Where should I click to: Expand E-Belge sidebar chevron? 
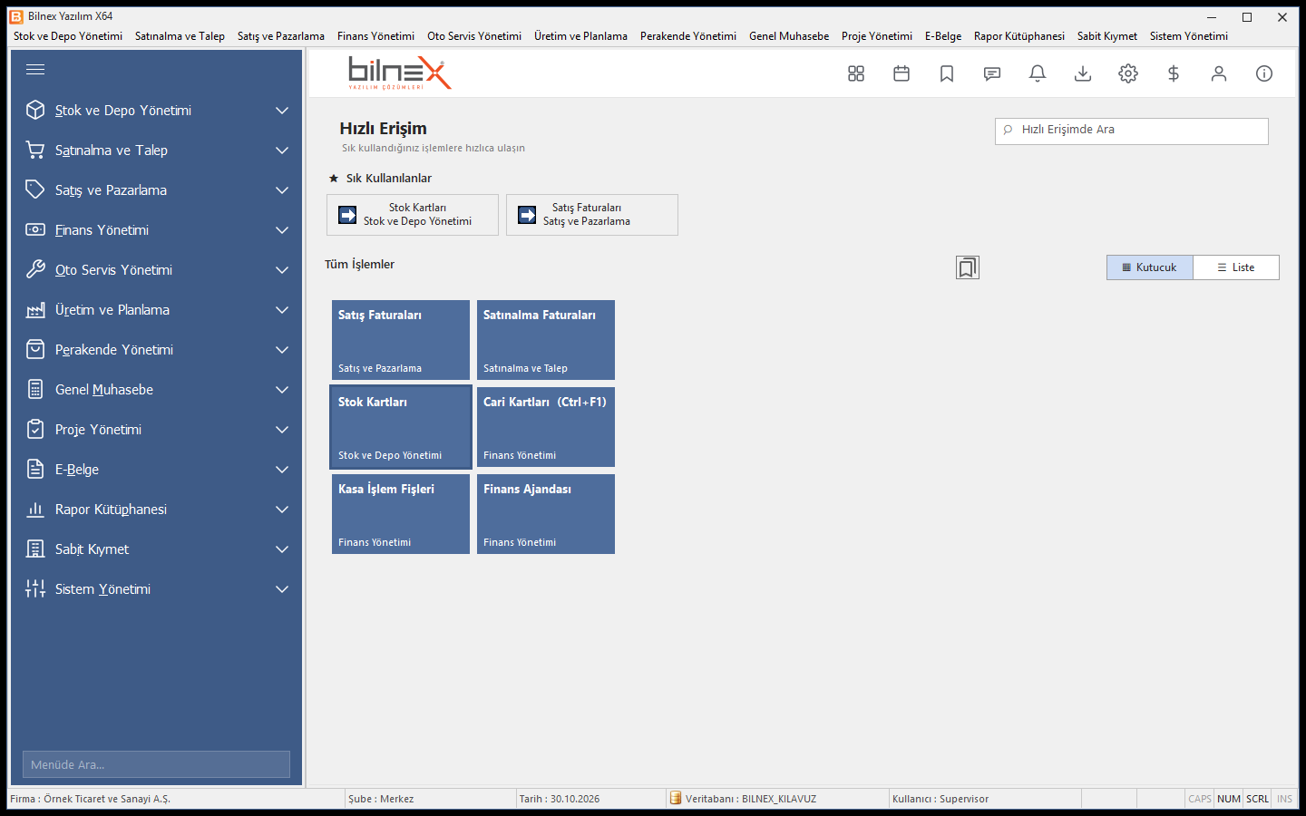click(282, 470)
